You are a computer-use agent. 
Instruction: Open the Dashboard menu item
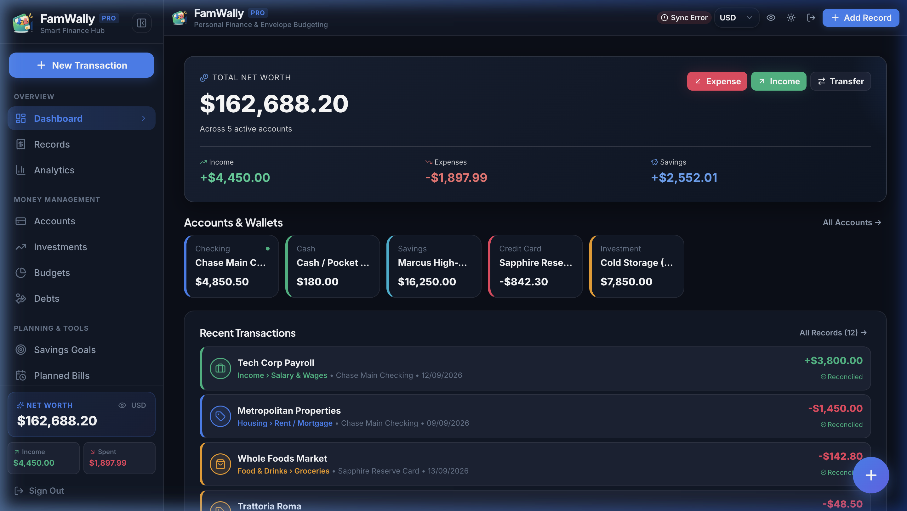click(81, 119)
